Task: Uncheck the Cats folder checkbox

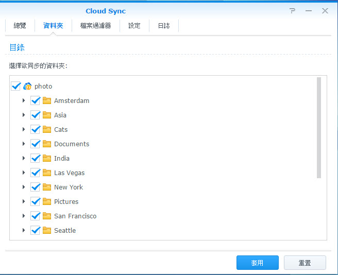Action: (x=35, y=130)
